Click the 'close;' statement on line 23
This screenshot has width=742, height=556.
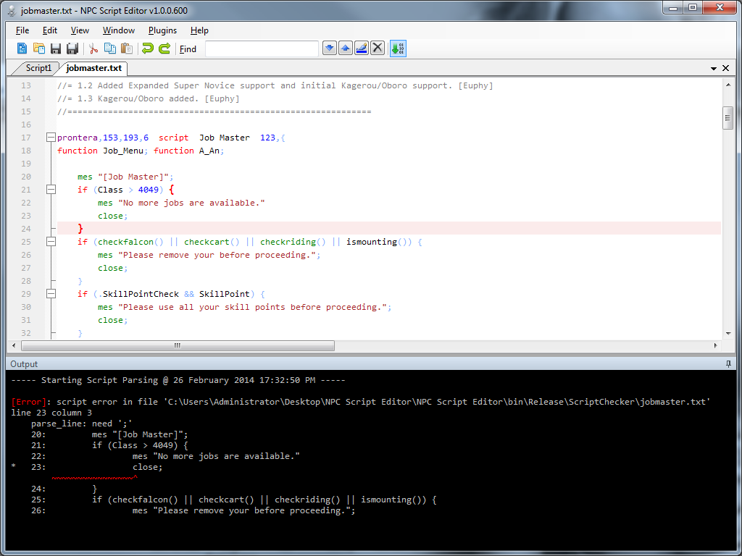pos(112,216)
